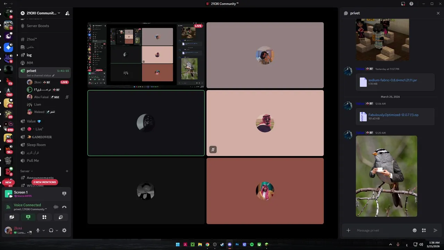Image resolution: width=444 pixels, height=250 pixels.
Task: Click the plus attach button in message box
Action: (349, 230)
